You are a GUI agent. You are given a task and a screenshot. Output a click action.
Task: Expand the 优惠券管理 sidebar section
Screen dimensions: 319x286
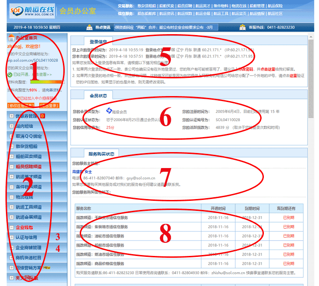[x=11, y=116]
